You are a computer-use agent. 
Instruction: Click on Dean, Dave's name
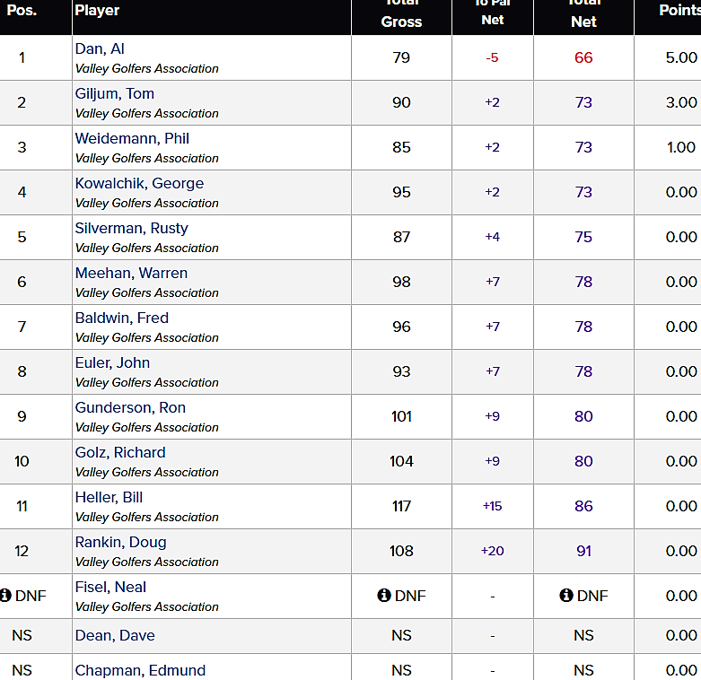click(x=115, y=635)
